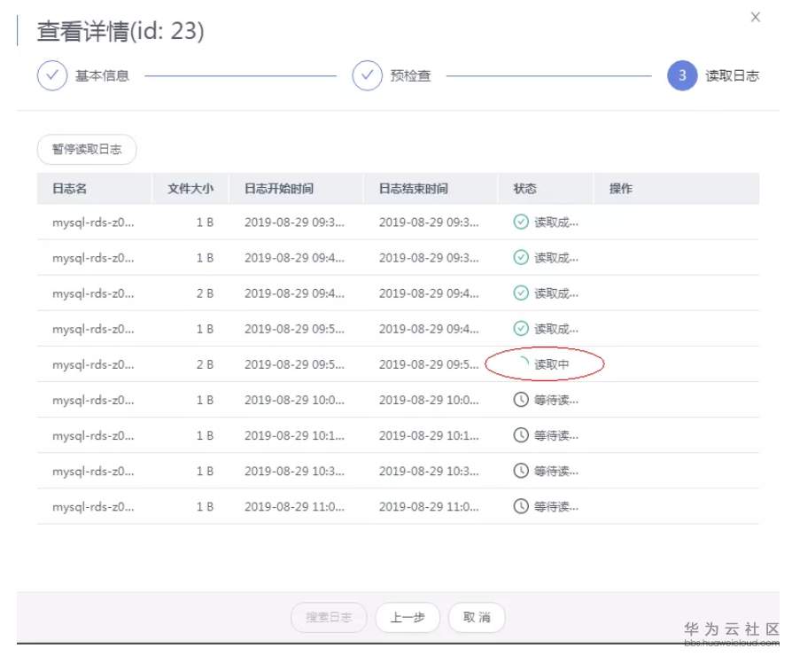Click the 查看详情(id: 23) dialog title
This screenshot has height=656, width=792.
pos(120,31)
